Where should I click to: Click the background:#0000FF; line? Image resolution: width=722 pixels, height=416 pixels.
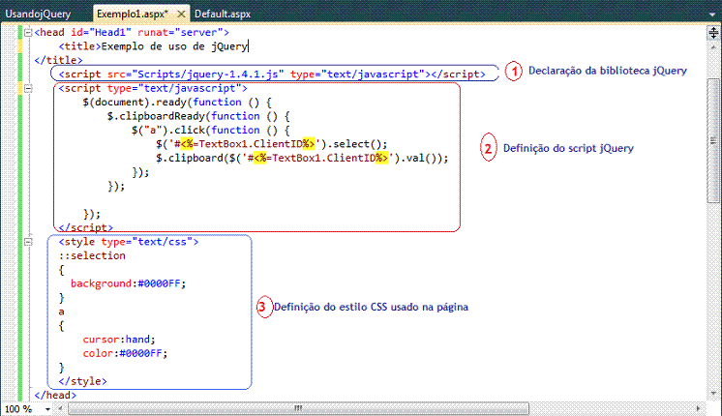point(128,283)
